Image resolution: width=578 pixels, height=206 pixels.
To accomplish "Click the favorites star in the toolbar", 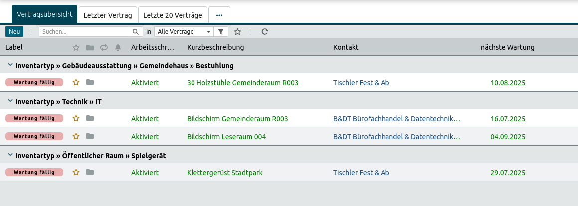I will (x=238, y=31).
